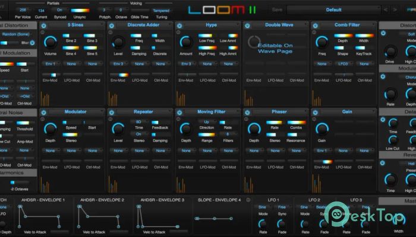Toggle power for Gain module
The width and height of the screenshot is (416, 237).
[x=316, y=113]
